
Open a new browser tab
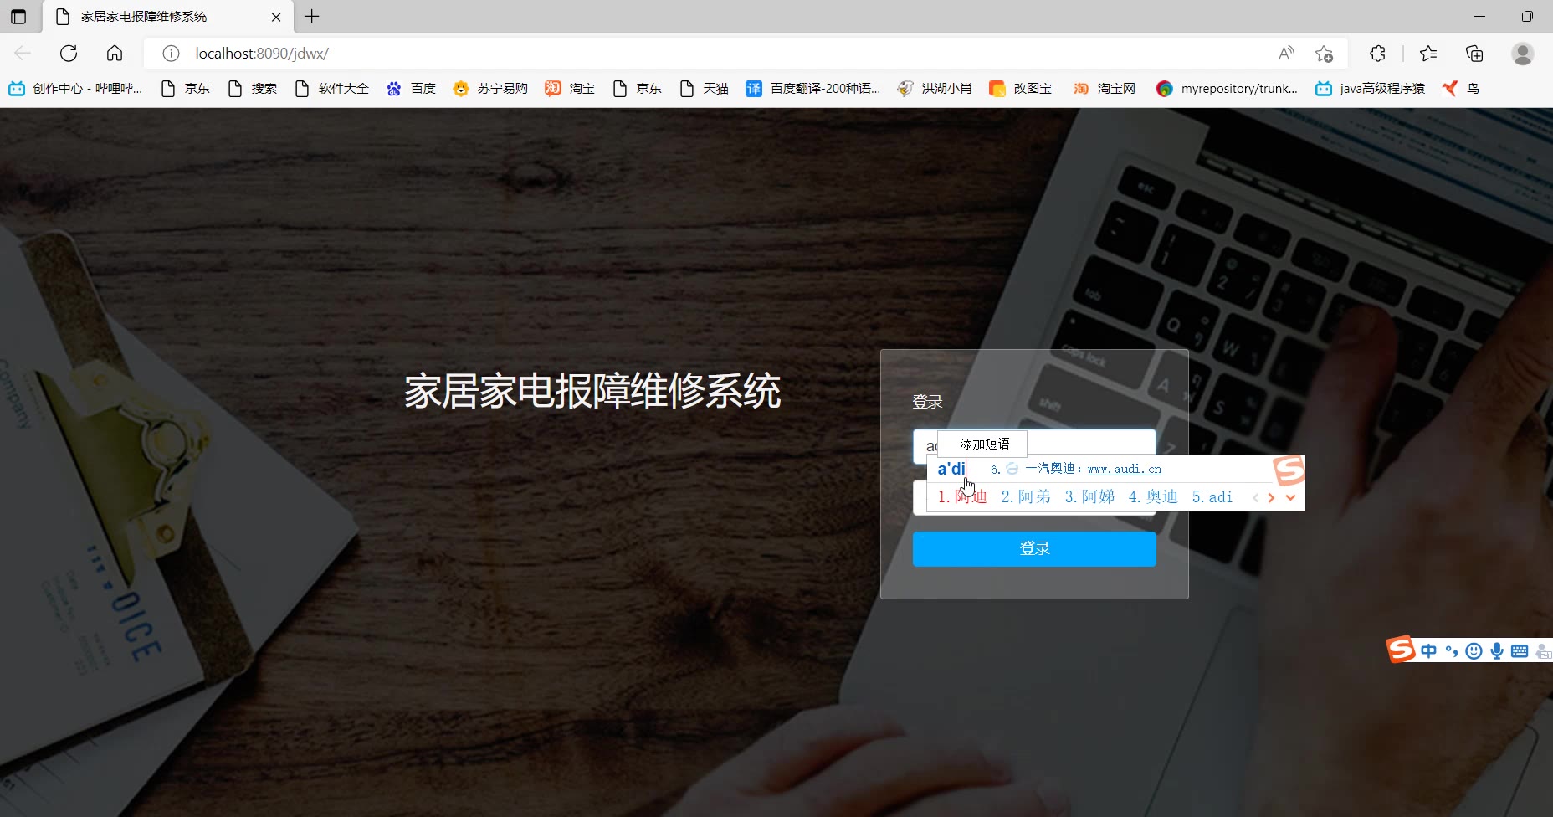[312, 17]
